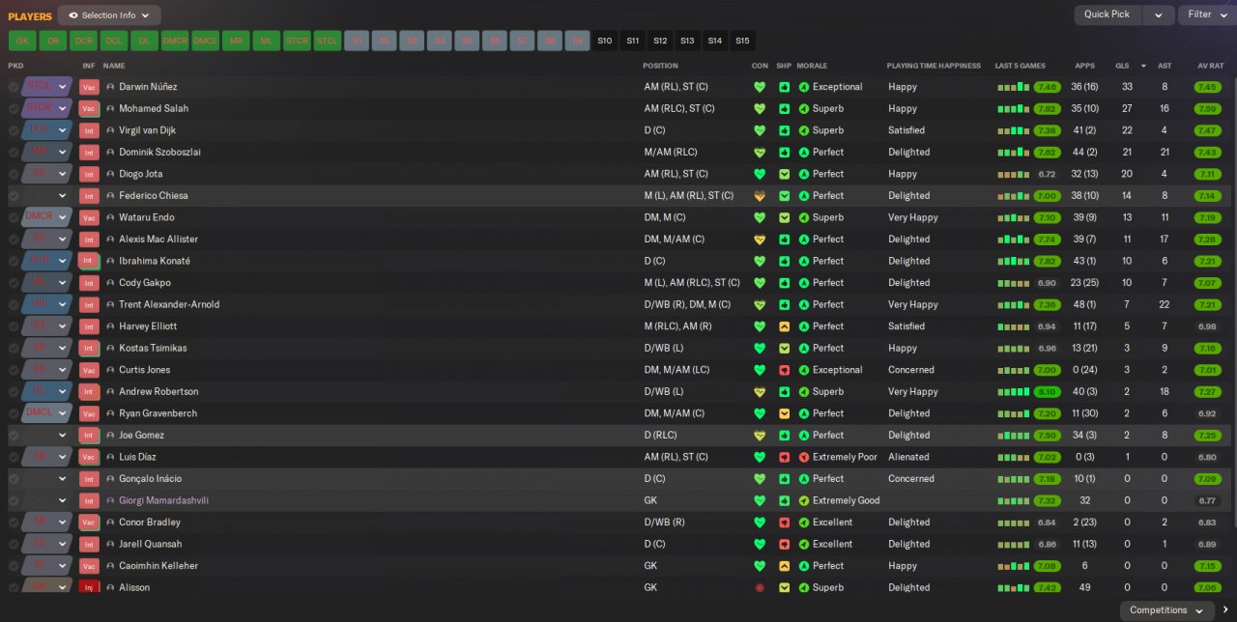Click the 7.45 average rating badge for Darwin Núñez
Screen dimensions: 1237x622
pyautogui.click(x=1207, y=87)
